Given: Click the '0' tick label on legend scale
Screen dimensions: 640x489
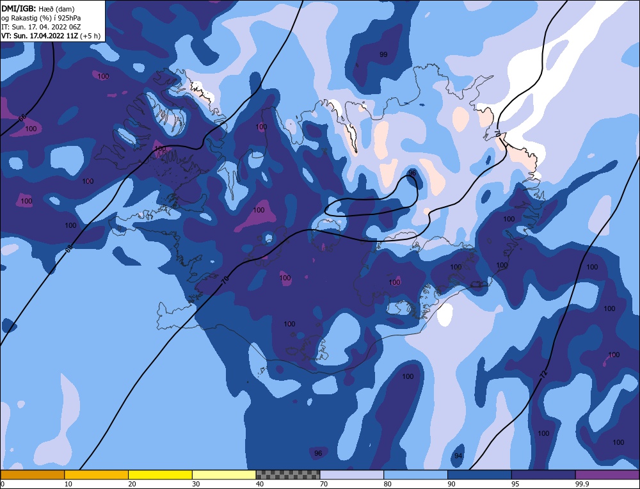Looking at the screenshot, I should [3, 484].
